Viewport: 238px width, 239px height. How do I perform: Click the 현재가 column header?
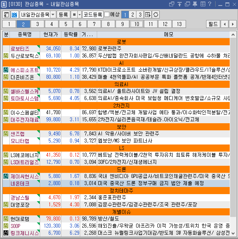click(51, 34)
